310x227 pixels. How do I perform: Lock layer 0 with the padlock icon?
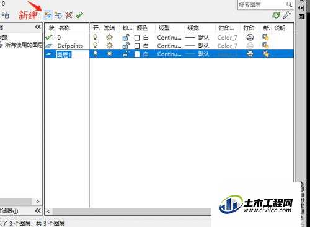point(126,37)
